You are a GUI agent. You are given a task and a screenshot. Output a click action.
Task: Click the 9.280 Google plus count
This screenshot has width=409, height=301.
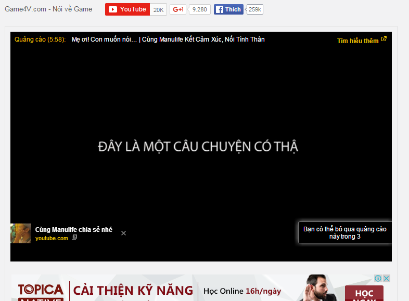pos(199,9)
